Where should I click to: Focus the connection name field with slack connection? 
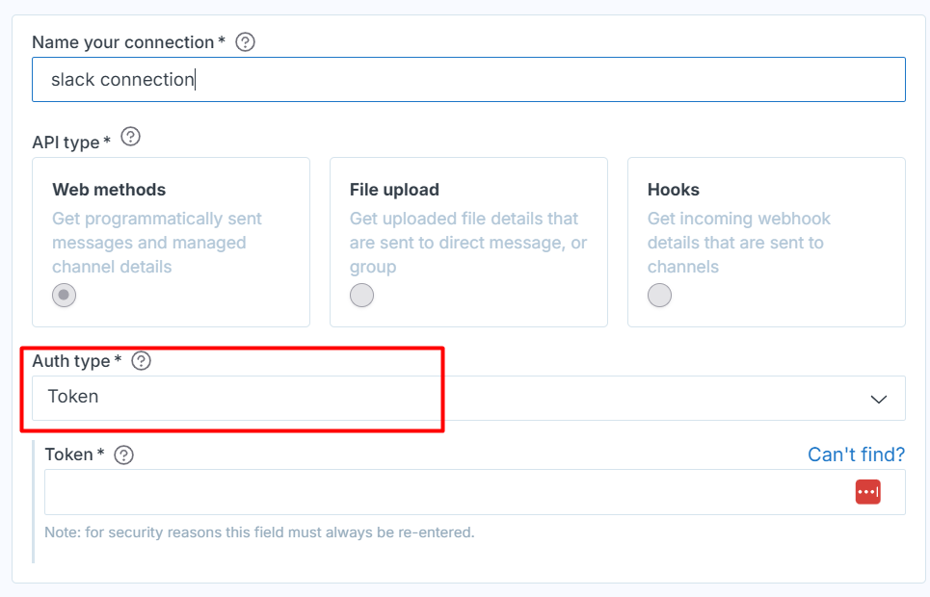pyautogui.click(x=468, y=80)
